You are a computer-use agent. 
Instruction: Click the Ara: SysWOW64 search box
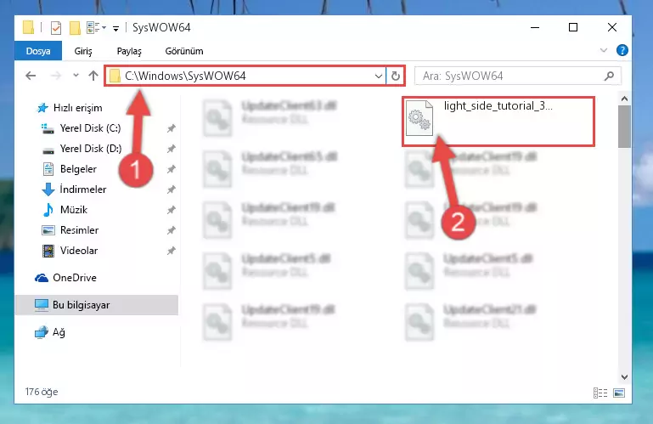pyautogui.click(x=518, y=76)
